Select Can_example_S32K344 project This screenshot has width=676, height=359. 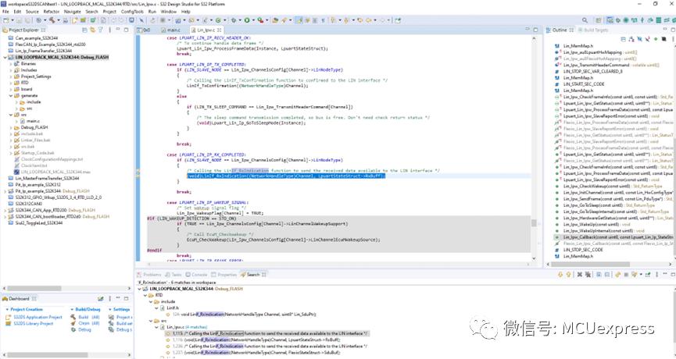pyautogui.click(x=36, y=38)
